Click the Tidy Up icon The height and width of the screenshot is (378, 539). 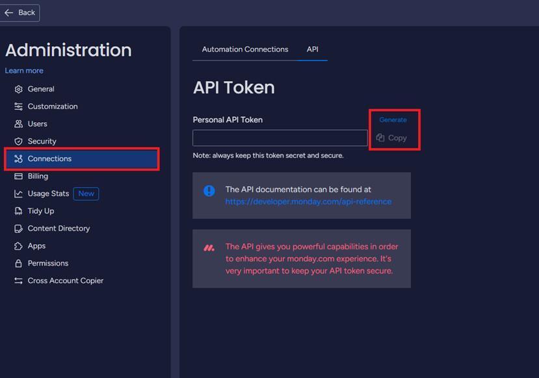point(19,211)
